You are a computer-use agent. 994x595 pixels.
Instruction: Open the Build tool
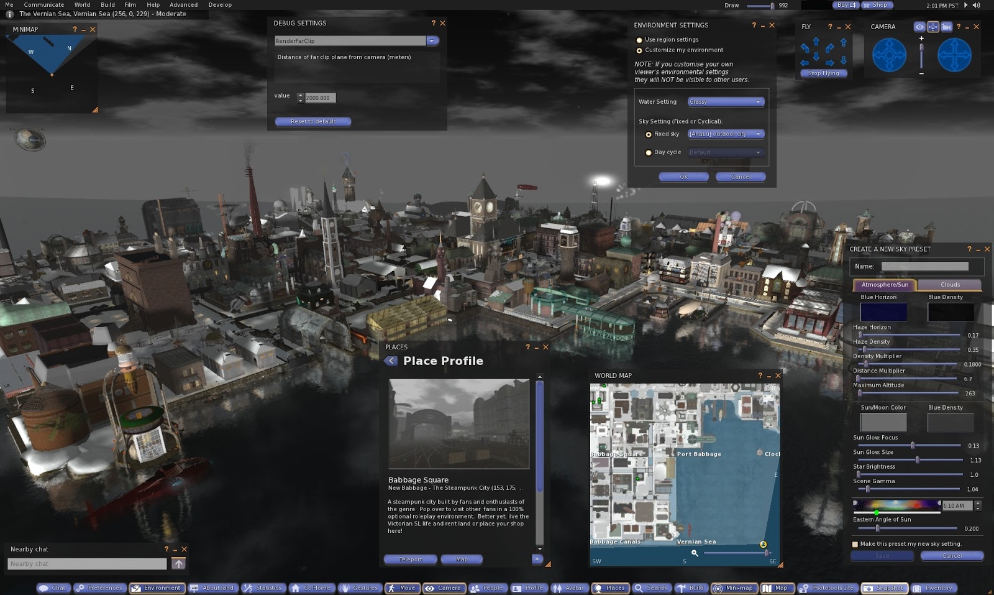pyautogui.click(x=691, y=588)
